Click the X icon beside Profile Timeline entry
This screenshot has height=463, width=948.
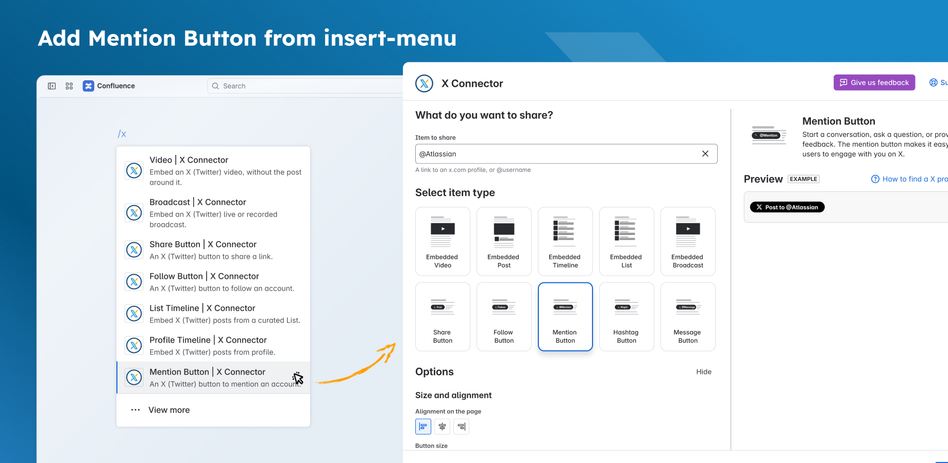click(134, 346)
